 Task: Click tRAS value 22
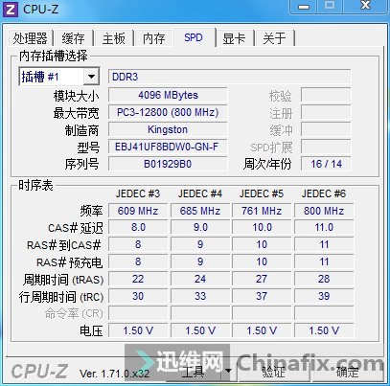pyautogui.click(x=138, y=279)
